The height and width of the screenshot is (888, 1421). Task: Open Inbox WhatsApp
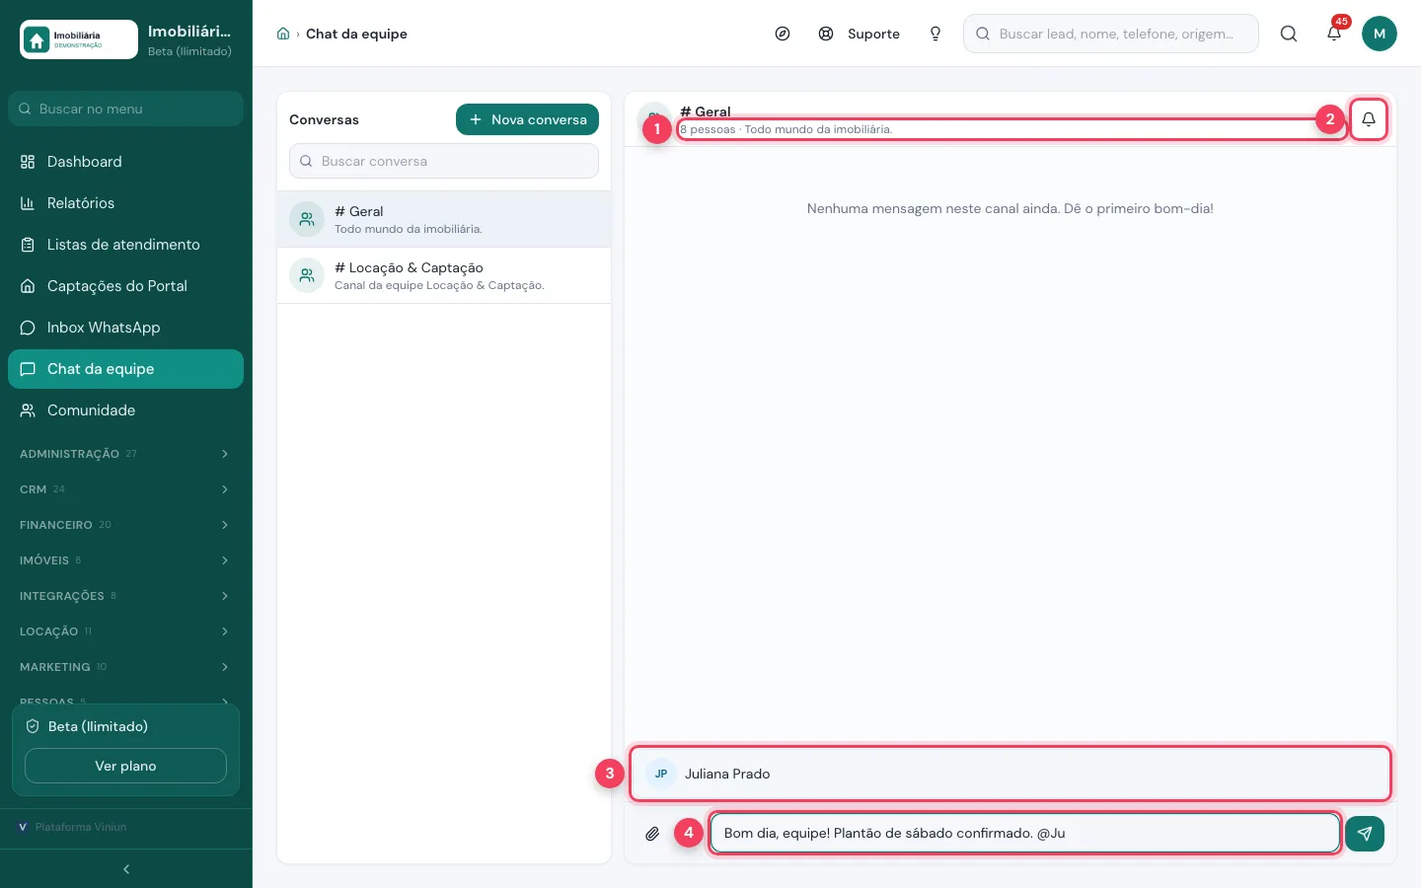pos(125,328)
